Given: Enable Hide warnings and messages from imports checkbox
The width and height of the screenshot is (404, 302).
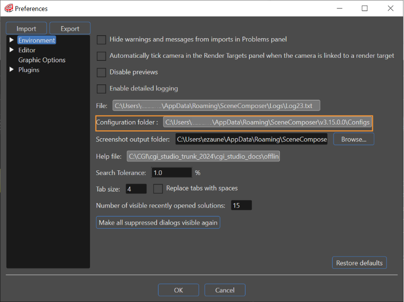Looking at the screenshot, I should (x=101, y=40).
